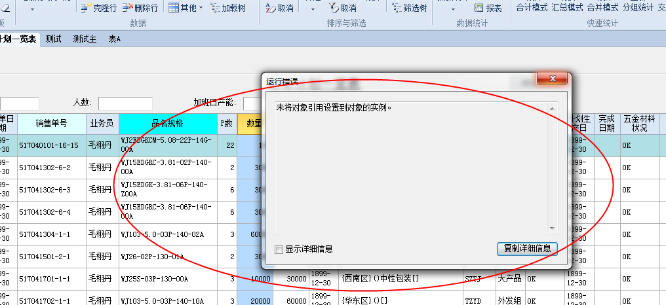Click the cell showing 30000
This screenshot has width=666, height=305.
pos(291,279)
